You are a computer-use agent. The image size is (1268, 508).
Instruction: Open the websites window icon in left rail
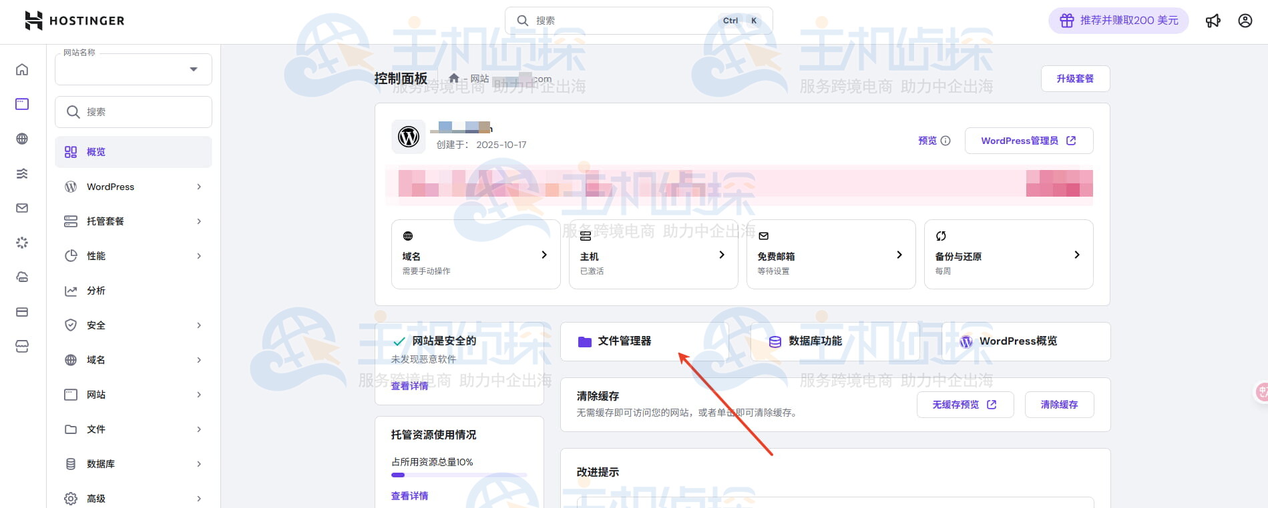22,104
